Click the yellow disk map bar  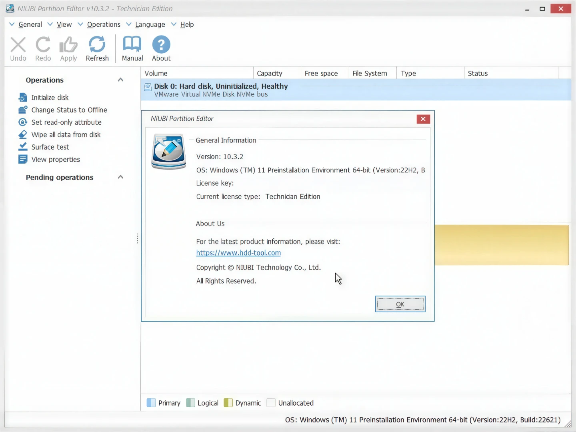[x=502, y=245]
